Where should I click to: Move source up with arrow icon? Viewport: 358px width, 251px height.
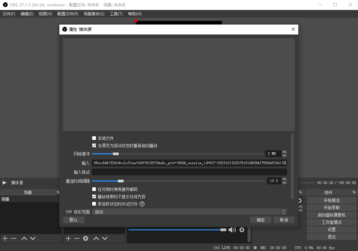96,238
